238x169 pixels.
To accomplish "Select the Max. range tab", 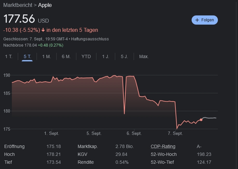I will (x=144, y=56).
